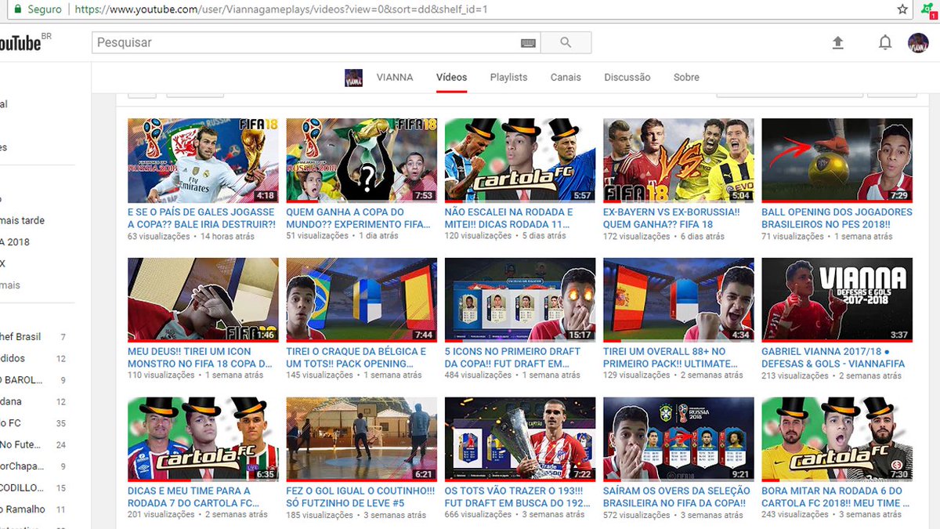
Task: Click title 'FEZ O GOL IGUAL O COUTINHO!!!'
Action: 360,497
